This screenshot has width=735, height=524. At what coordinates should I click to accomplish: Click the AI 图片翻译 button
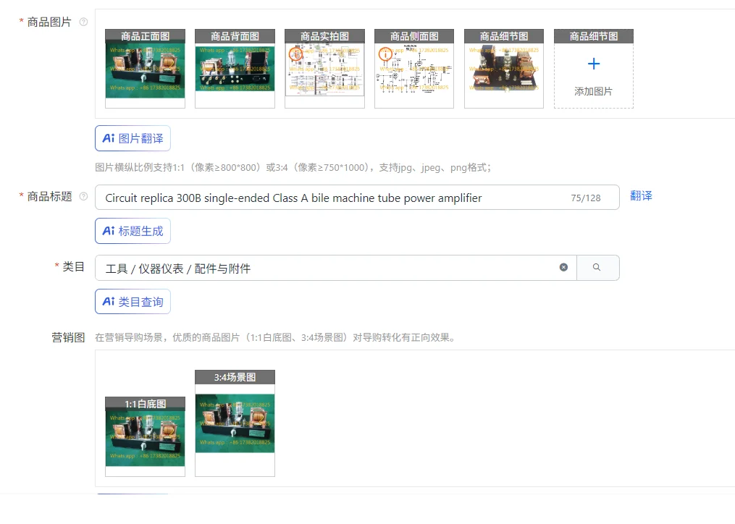133,138
